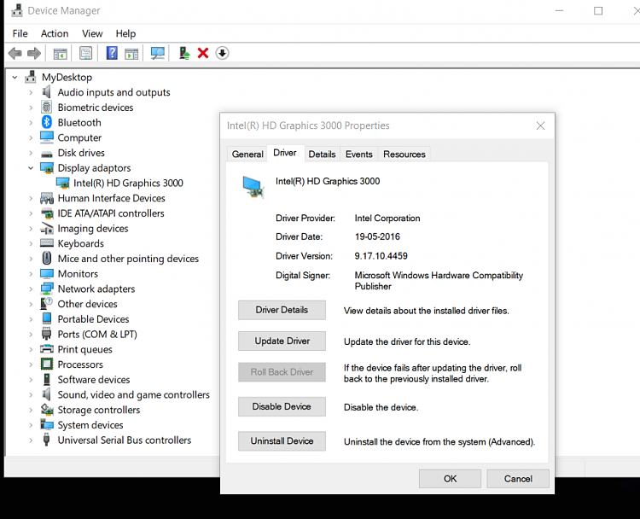Viewport: 640px width, 519px height.
Task: Click red X Uninstall device icon
Action: click(203, 53)
